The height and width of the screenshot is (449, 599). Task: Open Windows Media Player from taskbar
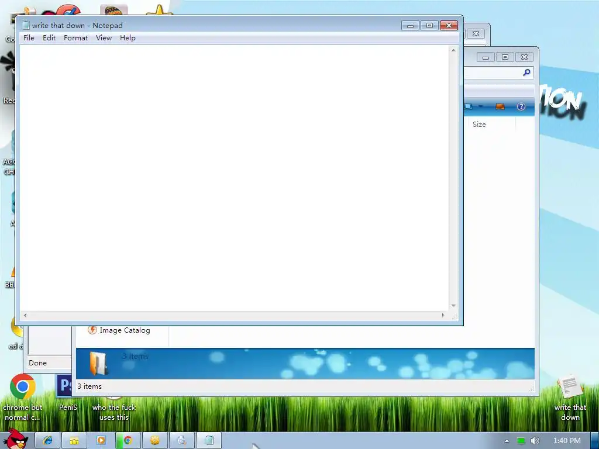(101, 441)
